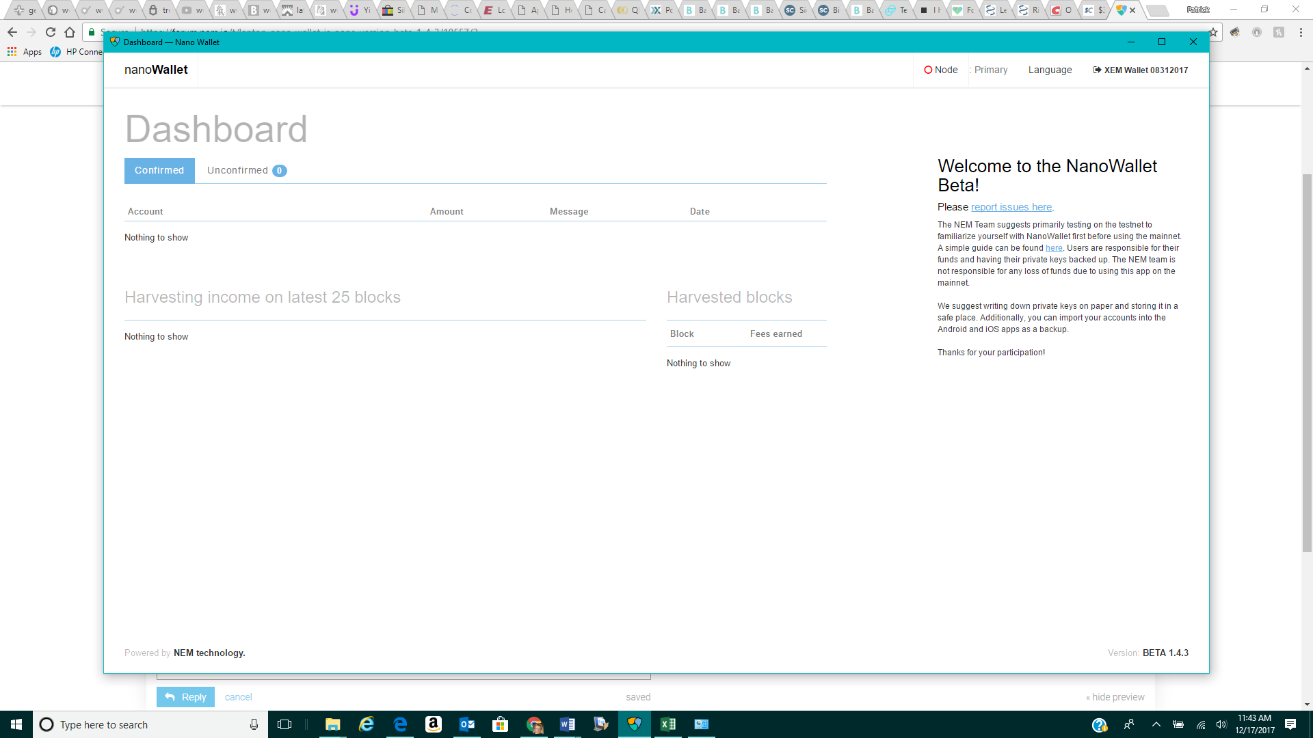Log out of XEM Wallet 08312017
This screenshot has width=1313, height=738.
pos(1140,70)
